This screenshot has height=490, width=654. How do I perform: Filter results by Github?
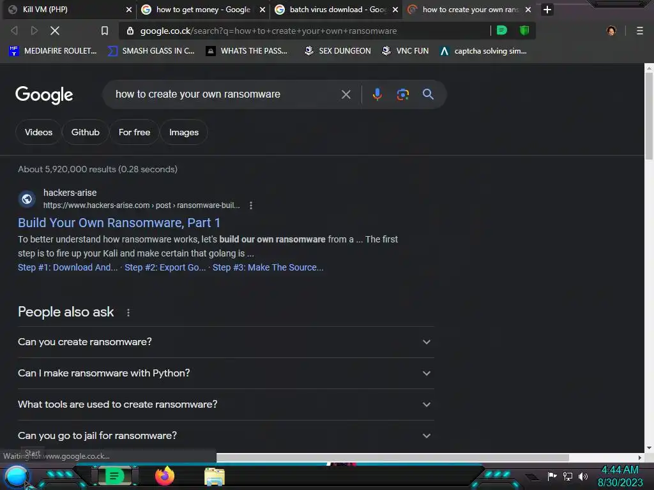pos(85,132)
